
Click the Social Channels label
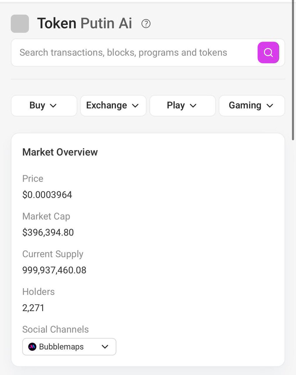pyautogui.click(x=56, y=329)
